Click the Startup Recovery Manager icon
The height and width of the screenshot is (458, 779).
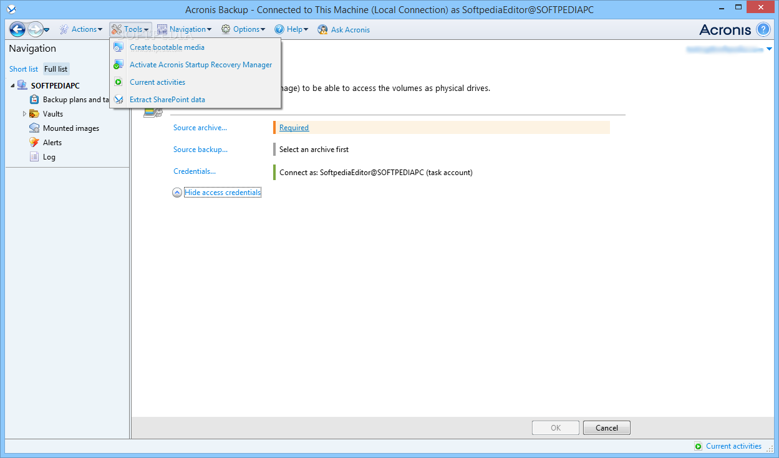(119, 65)
